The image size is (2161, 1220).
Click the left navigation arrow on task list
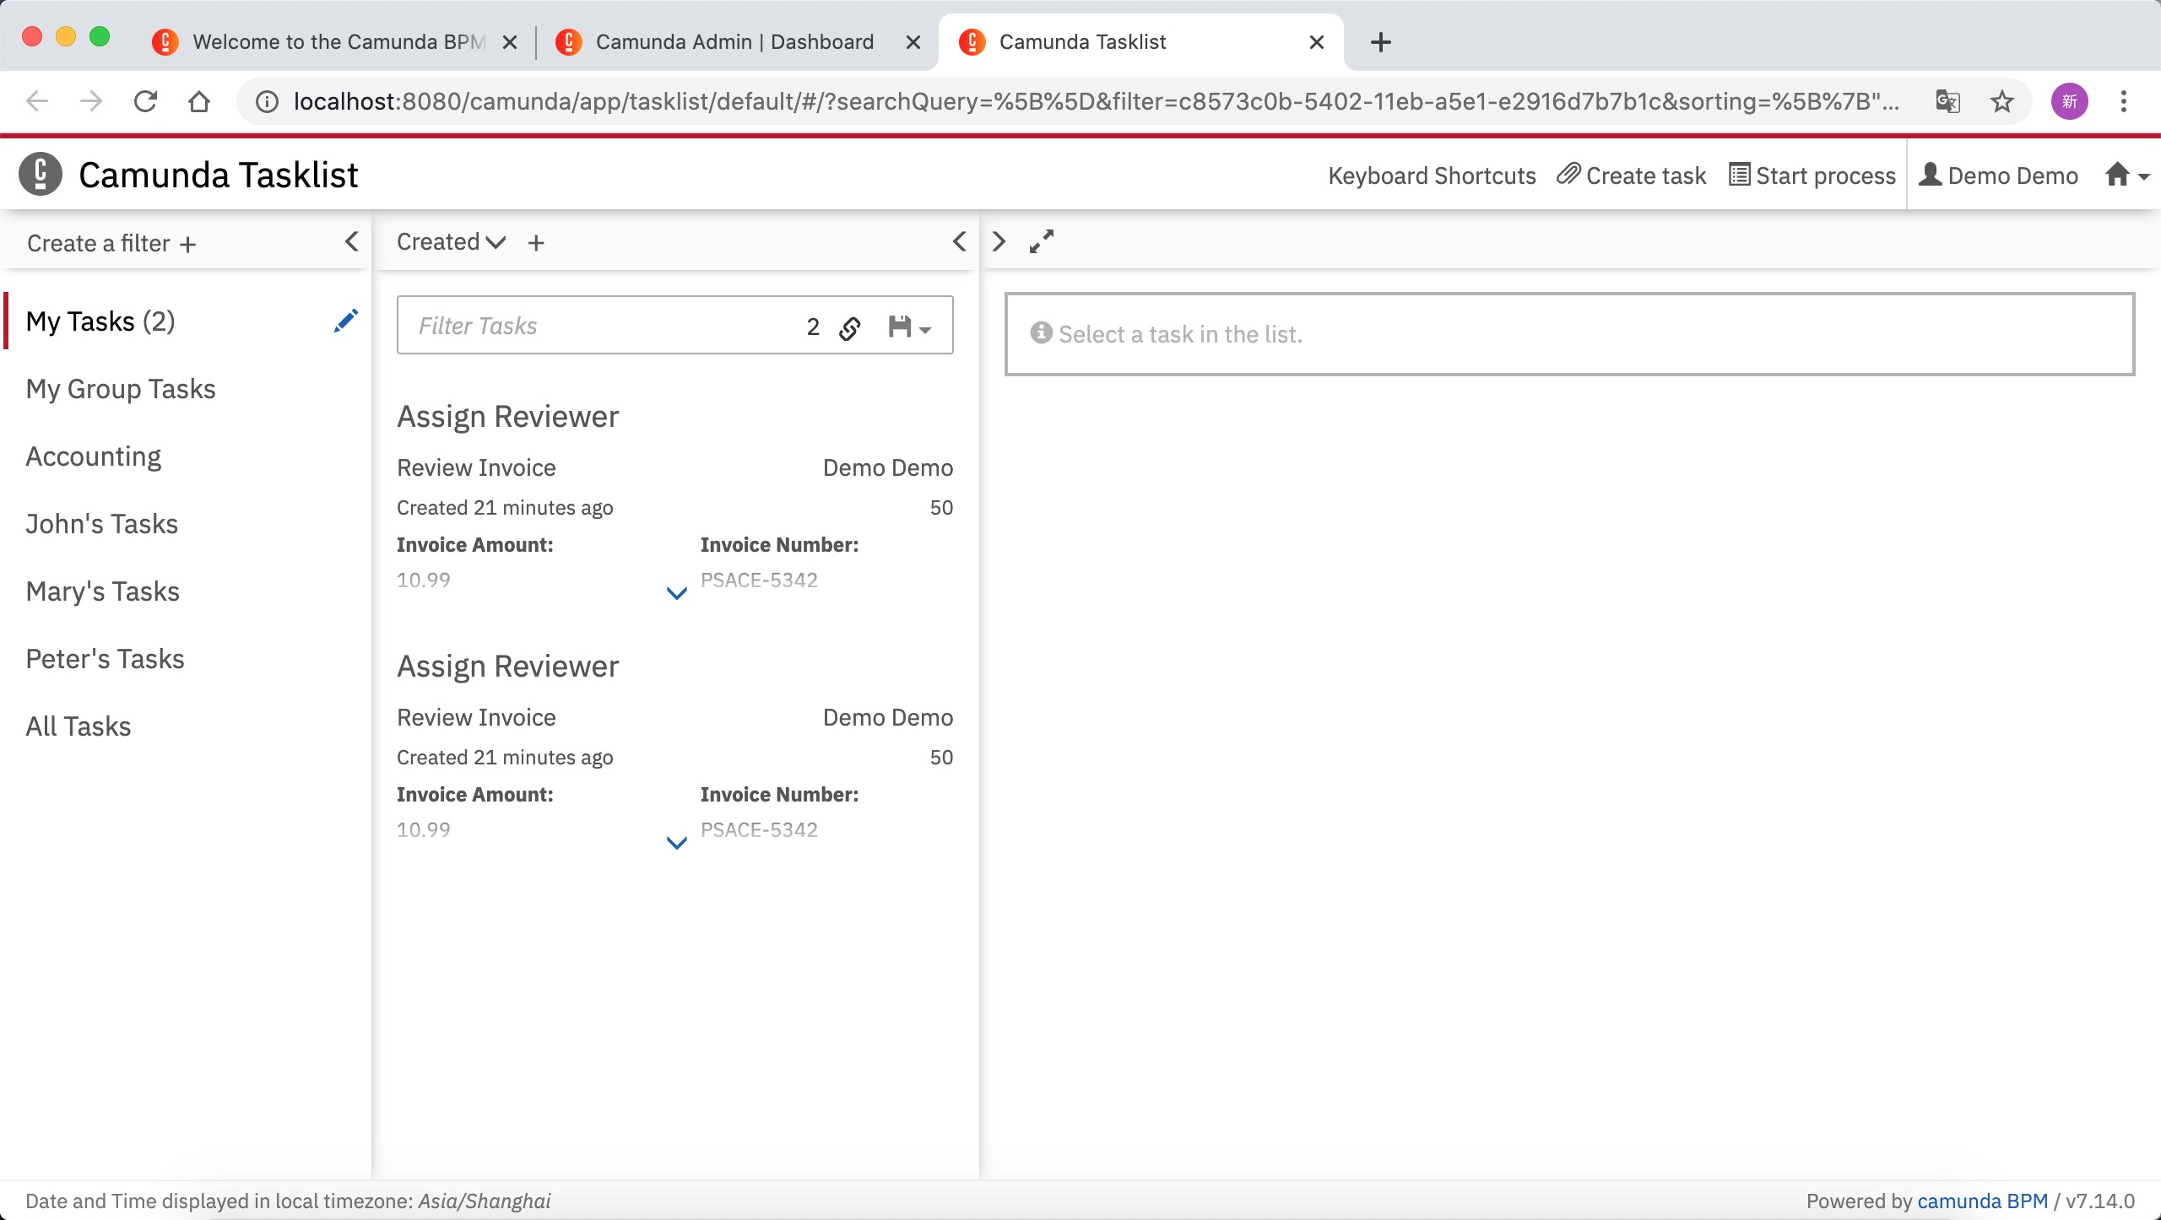pos(961,240)
